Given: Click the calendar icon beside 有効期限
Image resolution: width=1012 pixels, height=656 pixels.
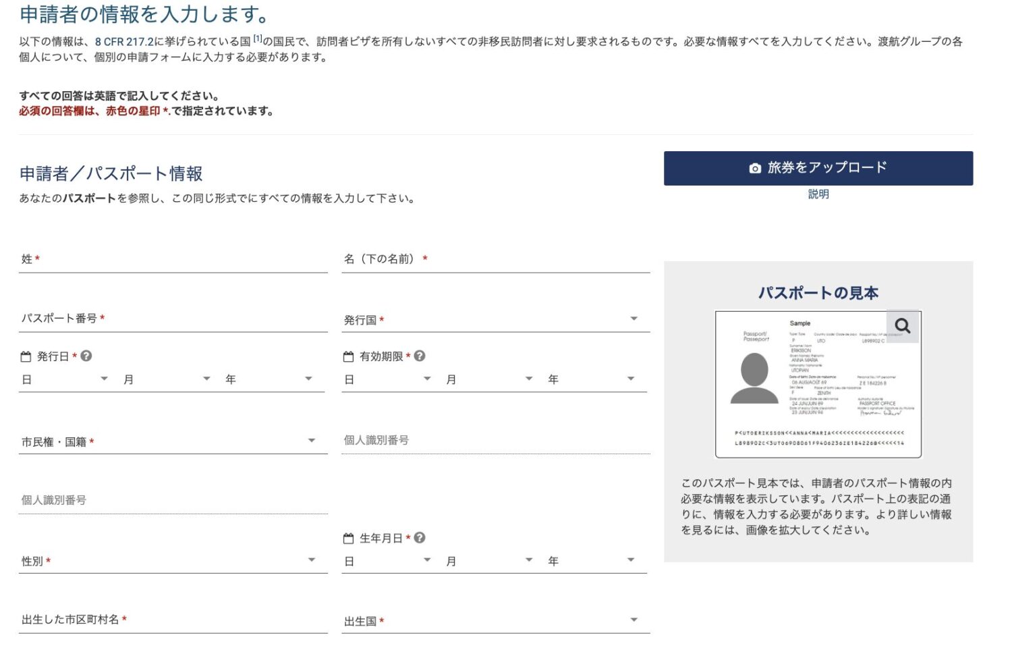Looking at the screenshot, I should (348, 356).
